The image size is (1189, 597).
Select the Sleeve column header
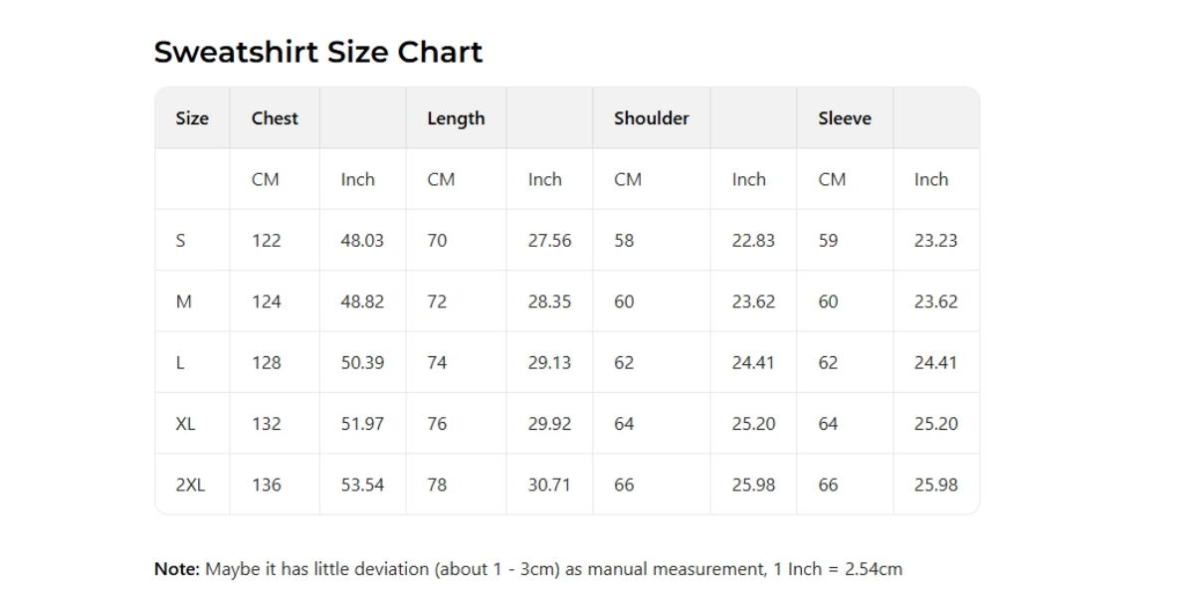pyautogui.click(x=844, y=118)
